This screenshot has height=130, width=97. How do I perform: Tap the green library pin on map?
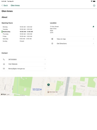point(48,85)
